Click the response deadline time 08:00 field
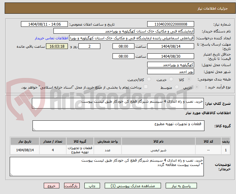 tap(123, 46)
